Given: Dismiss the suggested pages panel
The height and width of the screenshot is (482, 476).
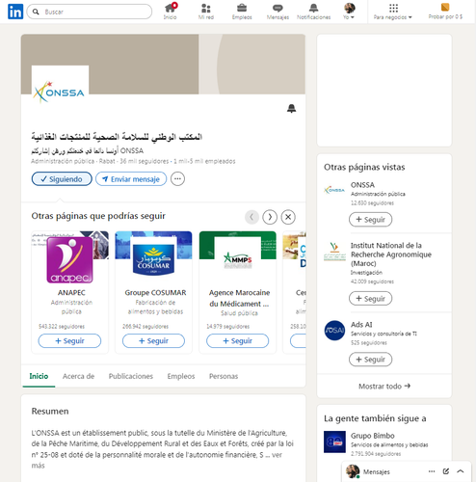Looking at the screenshot, I should click(x=288, y=217).
